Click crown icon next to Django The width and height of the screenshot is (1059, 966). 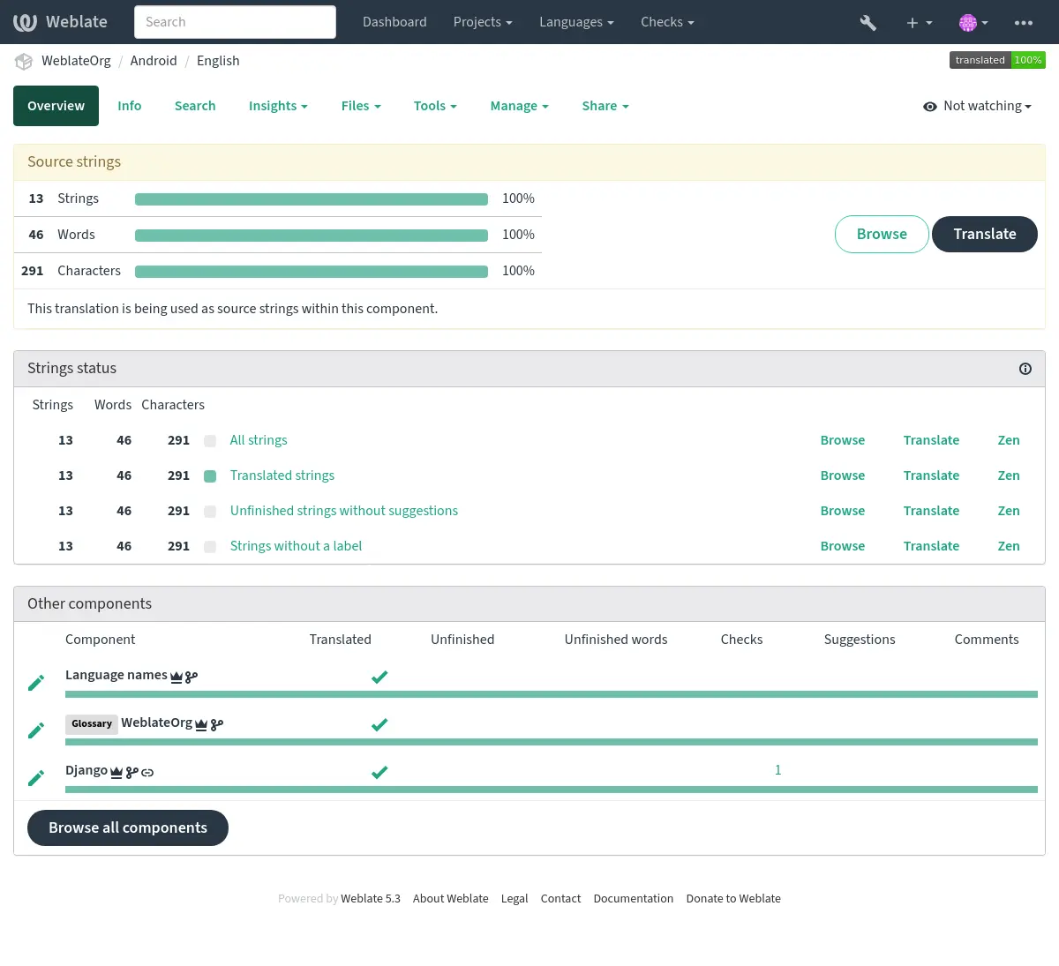click(x=116, y=772)
